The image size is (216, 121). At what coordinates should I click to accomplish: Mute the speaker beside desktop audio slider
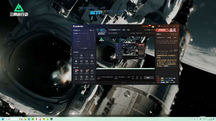(116, 77)
